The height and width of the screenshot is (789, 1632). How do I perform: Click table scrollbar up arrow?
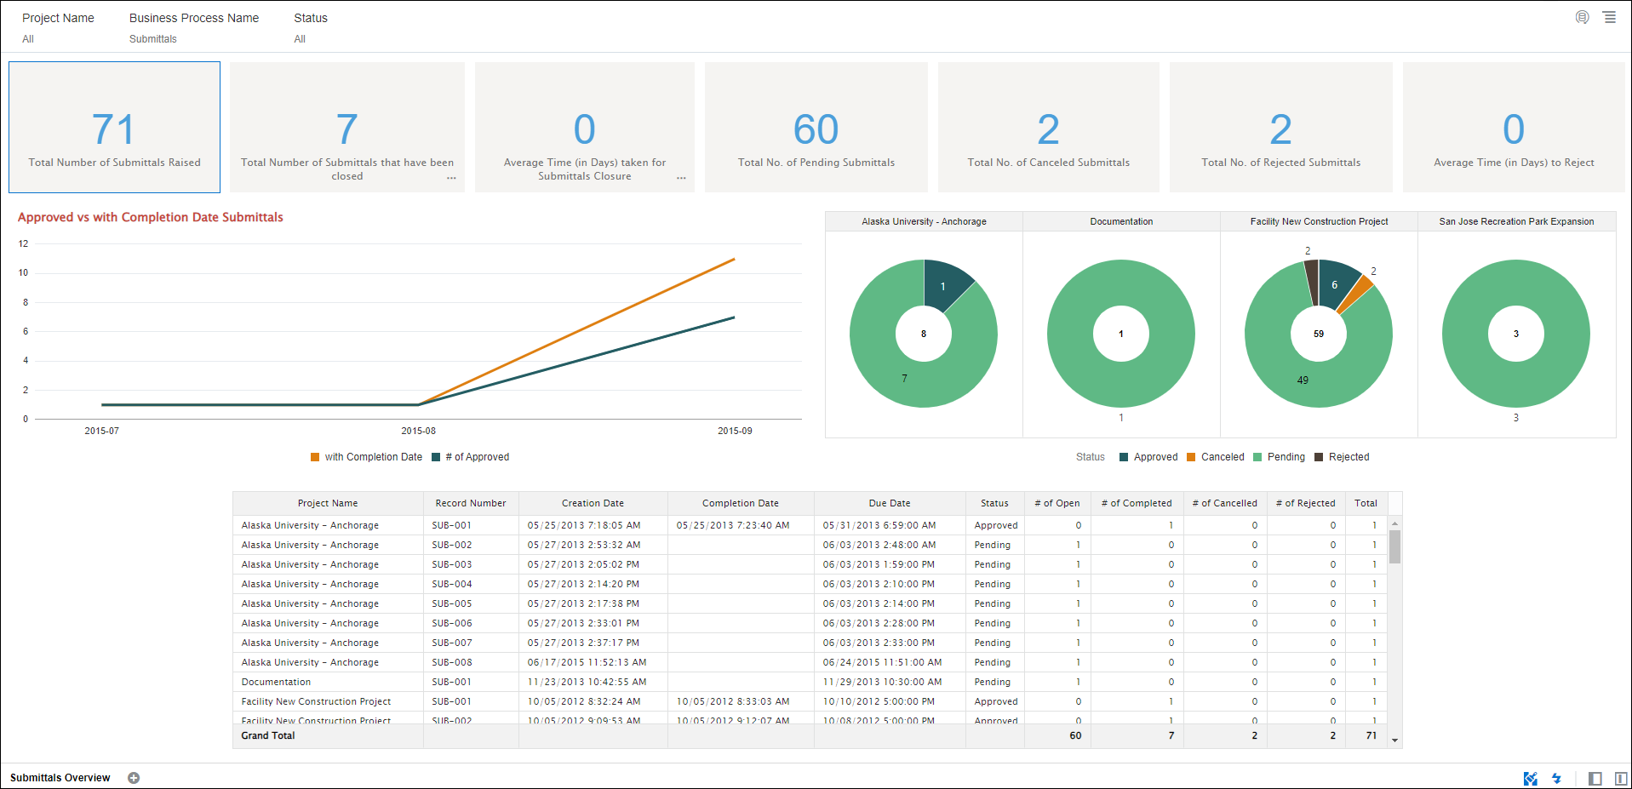click(x=1394, y=523)
